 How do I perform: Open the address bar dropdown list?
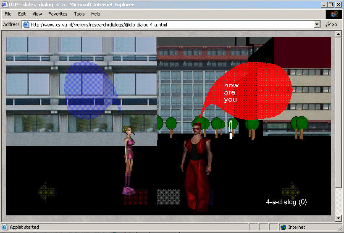[x=317, y=24]
